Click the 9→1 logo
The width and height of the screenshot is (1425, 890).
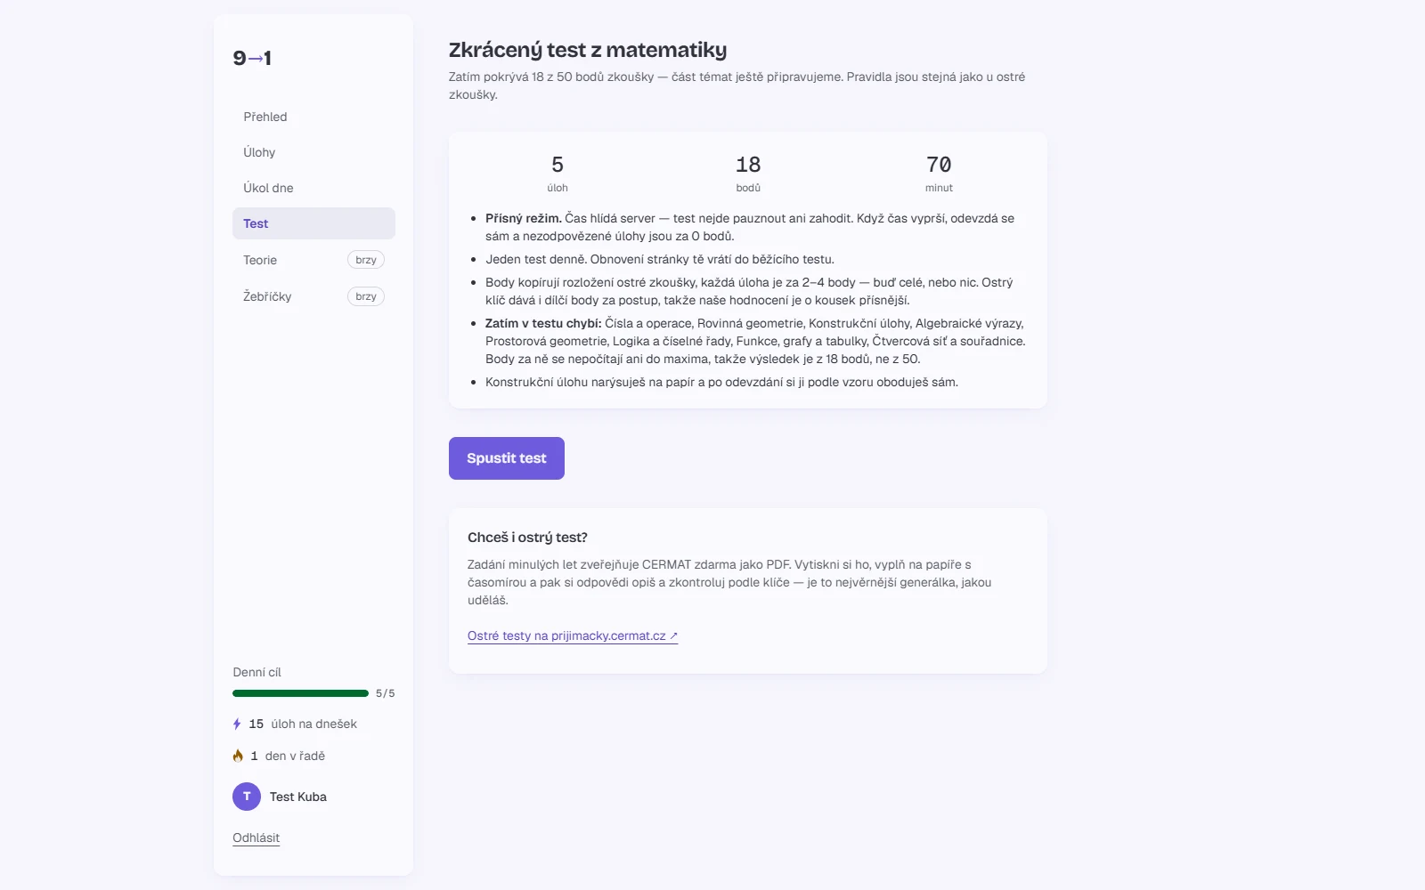[x=252, y=59]
